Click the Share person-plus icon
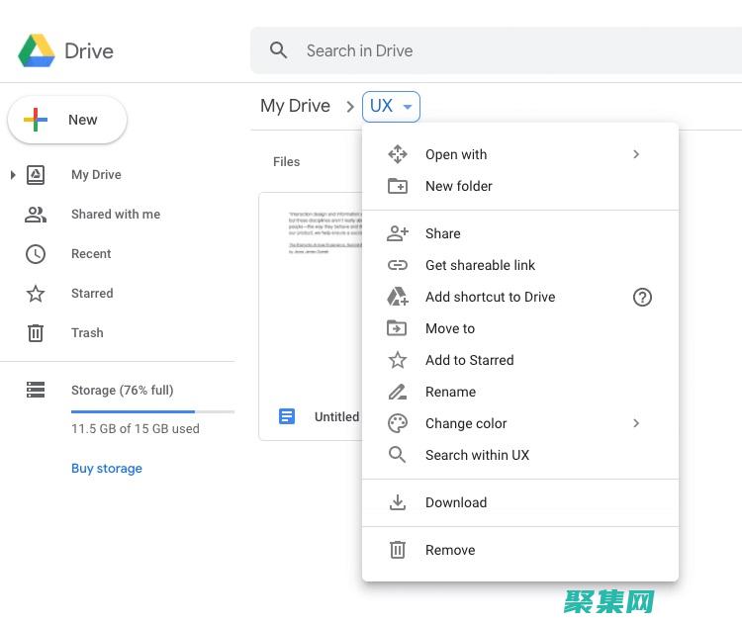The width and height of the screenshot is (742, 623). [x=398, y=233]
